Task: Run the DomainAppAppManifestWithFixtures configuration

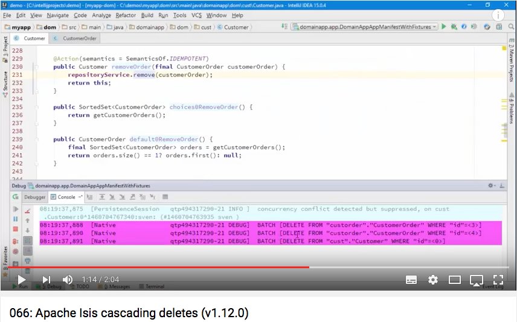Action: (444, 27)
